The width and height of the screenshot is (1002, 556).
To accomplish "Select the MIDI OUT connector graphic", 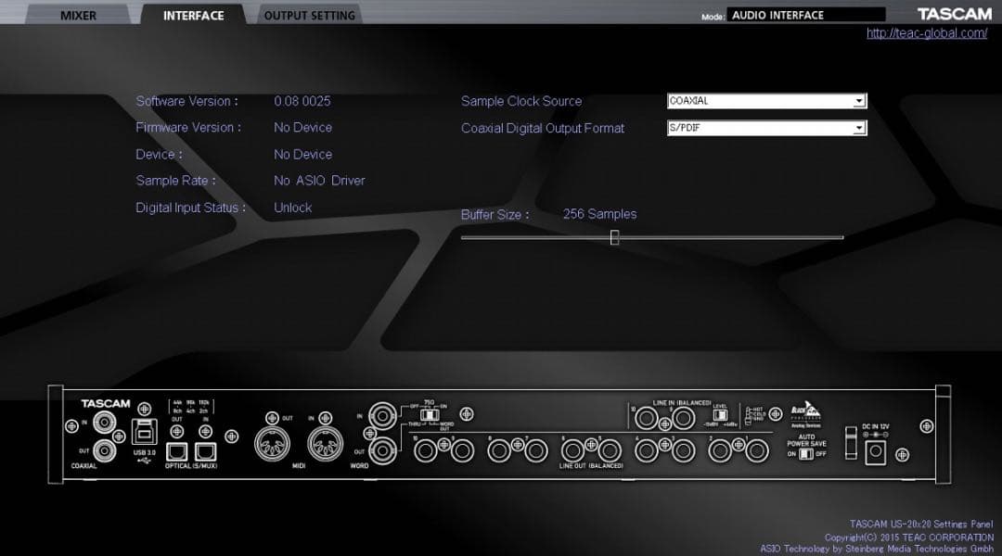I will (271, 442).
